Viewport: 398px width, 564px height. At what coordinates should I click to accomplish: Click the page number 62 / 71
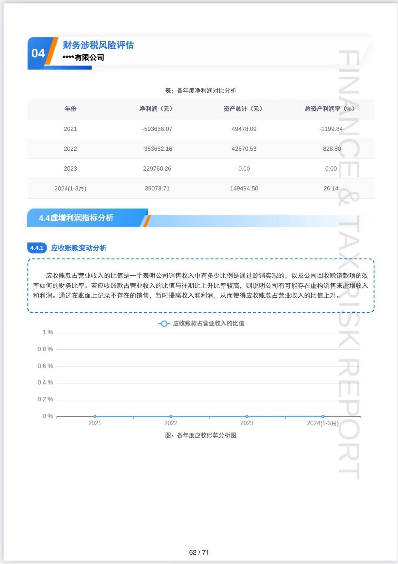(x=199, y=552)
